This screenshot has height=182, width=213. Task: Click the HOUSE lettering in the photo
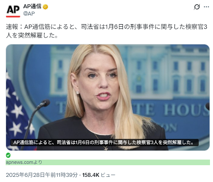point(186,110)
